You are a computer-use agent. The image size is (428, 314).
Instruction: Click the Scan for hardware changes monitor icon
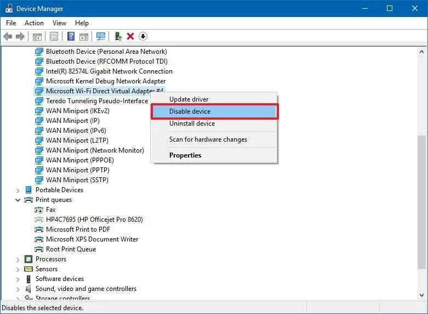pyautogui.click(x=101, y=36)
